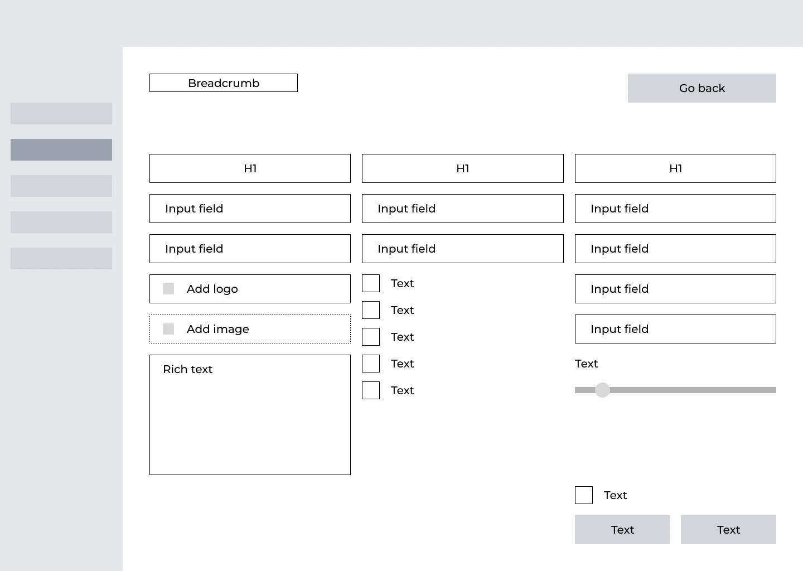The width and height of the screenshot is (803, 571).
Task: Click the Breadcrumb navigation box
Action: (x=224, y=83)
